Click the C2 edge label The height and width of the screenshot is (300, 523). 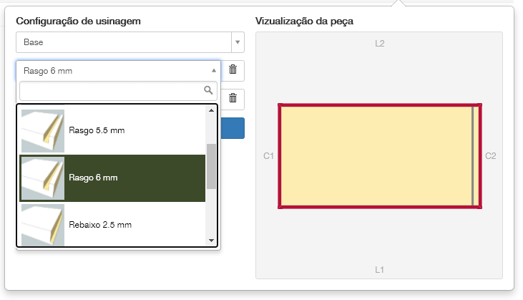tap(491, 155)
